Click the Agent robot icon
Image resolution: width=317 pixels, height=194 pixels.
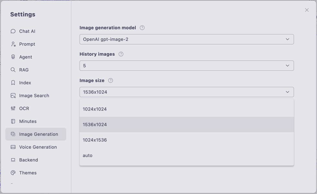13,57
